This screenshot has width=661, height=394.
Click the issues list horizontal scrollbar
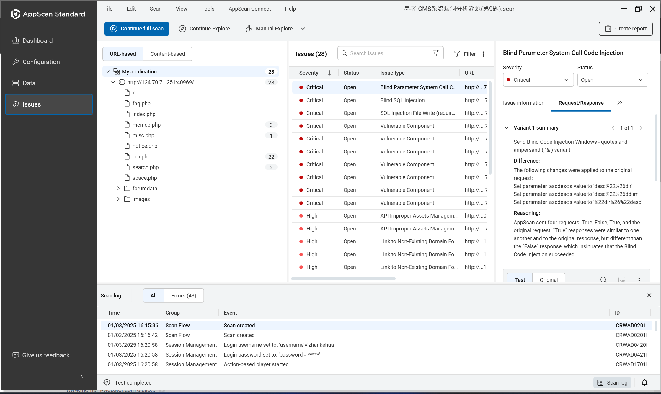coord(343,278)
